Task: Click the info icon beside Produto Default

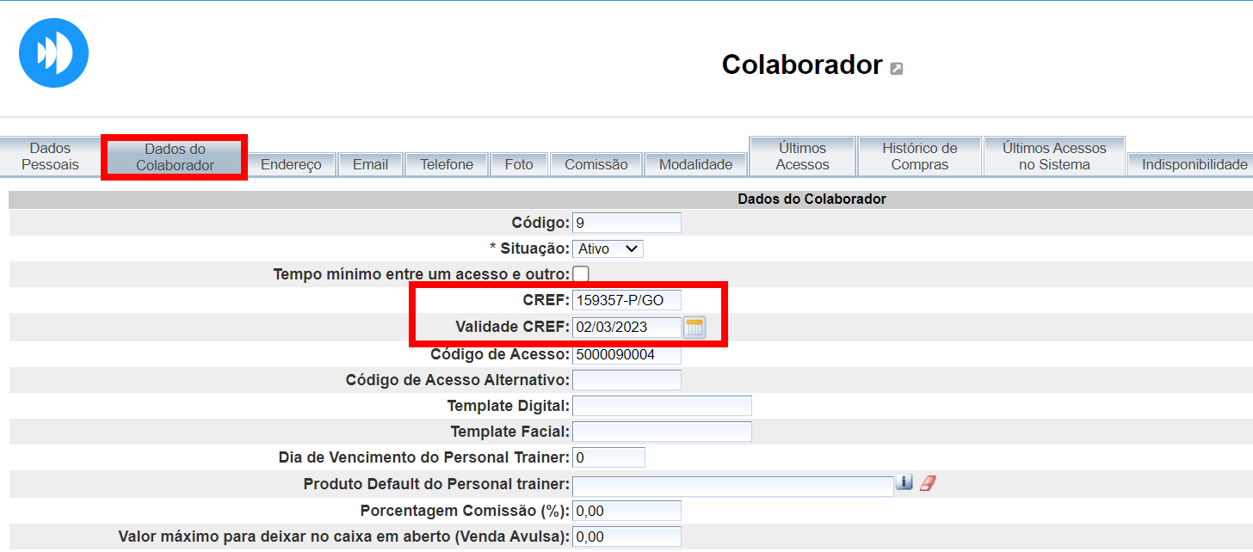Action: click(904, 483)
